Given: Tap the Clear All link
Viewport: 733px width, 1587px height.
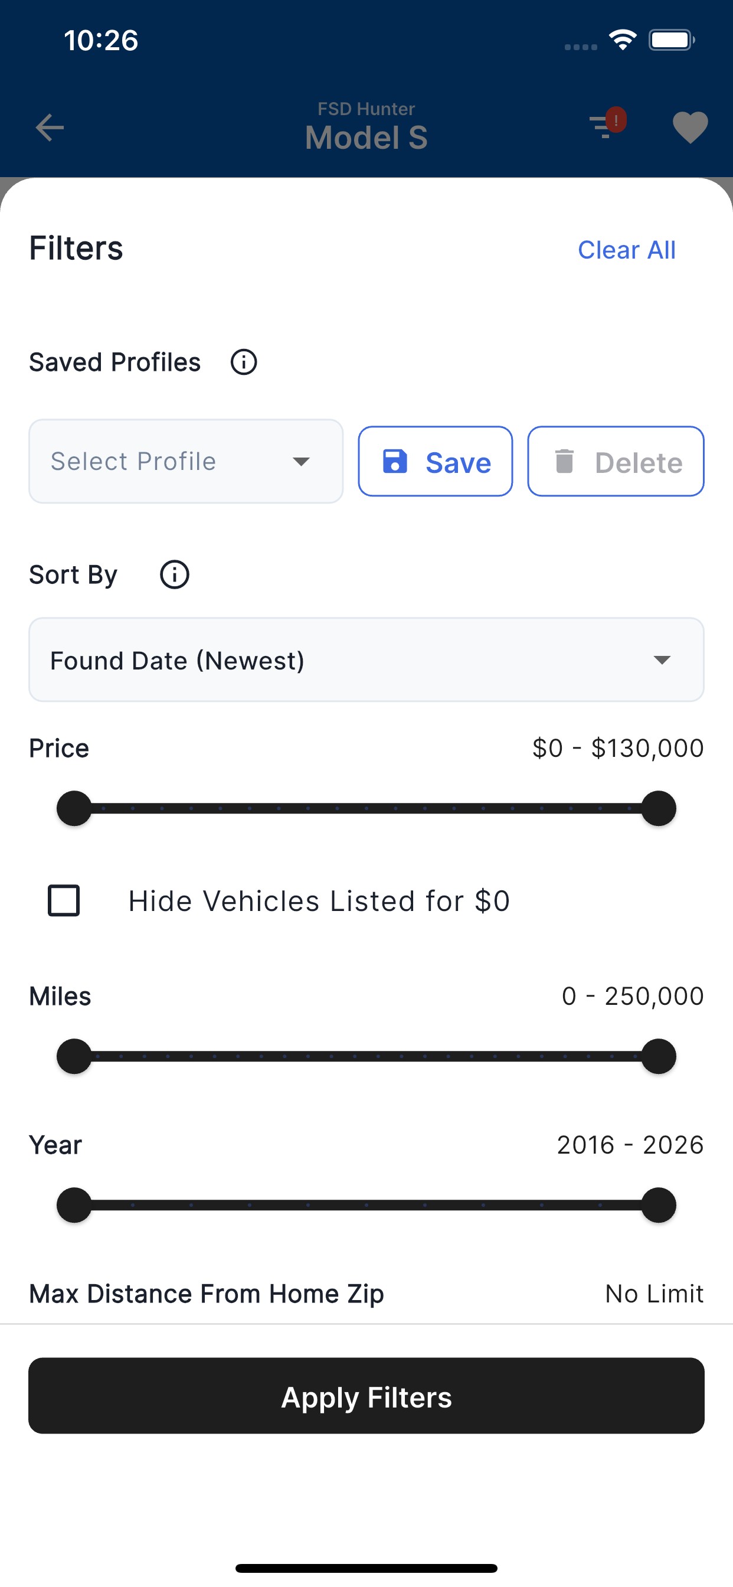Looking at the screenshot, I should click(x=626, y=250).
